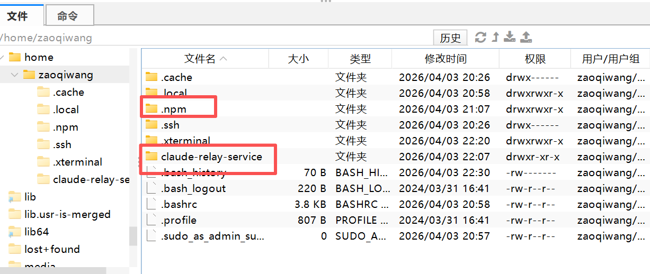
Task: Click the lib64 symlink folder icon in tree
Action: point(14,232)
